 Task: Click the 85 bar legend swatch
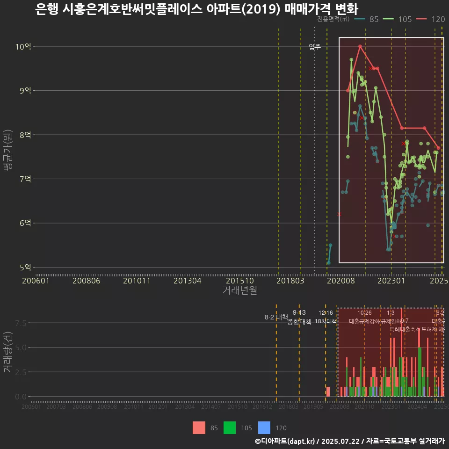pos(199,428)
